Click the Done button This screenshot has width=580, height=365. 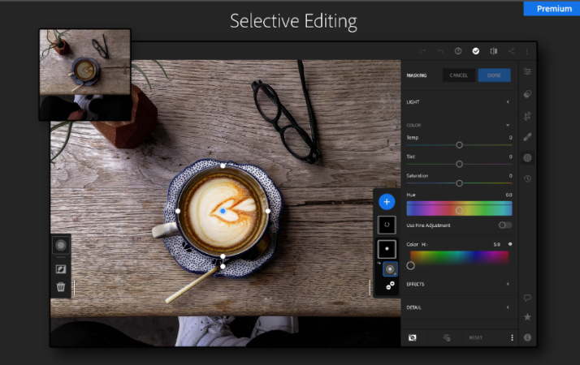tap(494, 75)
